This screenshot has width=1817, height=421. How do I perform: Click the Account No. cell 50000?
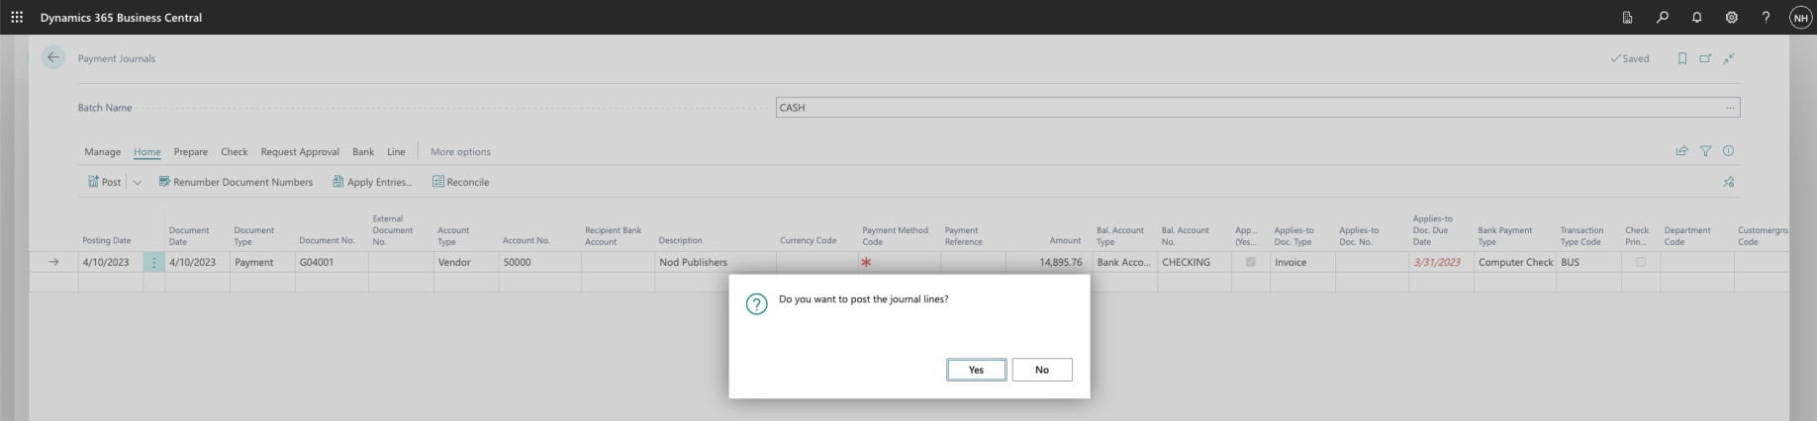point(539,262)
